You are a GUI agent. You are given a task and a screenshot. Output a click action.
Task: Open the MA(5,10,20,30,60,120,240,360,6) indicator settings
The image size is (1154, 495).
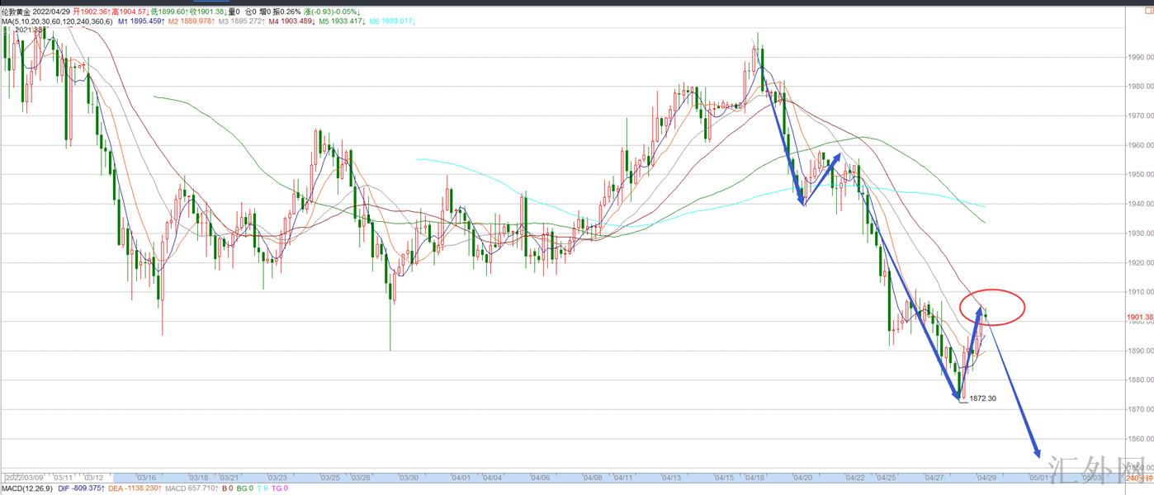click(56, 21)
